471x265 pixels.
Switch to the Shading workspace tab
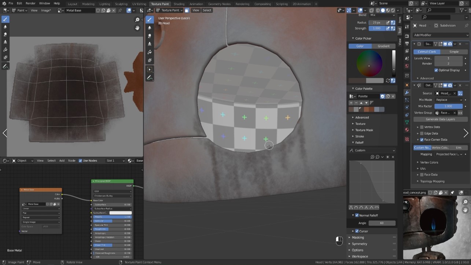click(179, 4)
